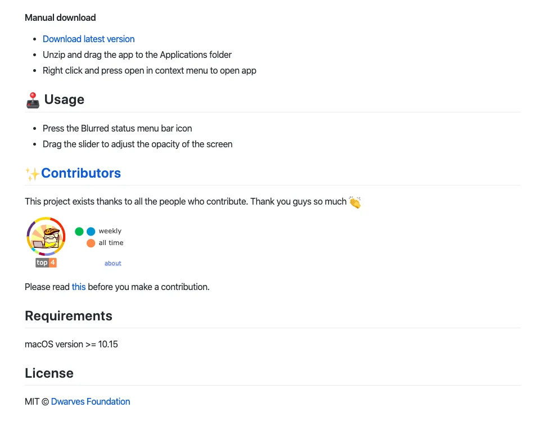Open the about link in contributors widget

pos(113,263)
